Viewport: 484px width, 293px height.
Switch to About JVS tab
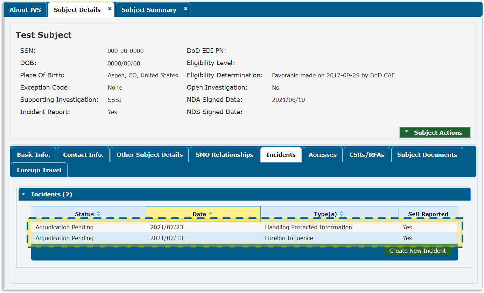[x=25, y=10]
